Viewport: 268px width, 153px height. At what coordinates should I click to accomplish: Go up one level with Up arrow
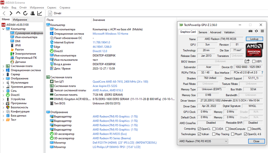click(18, 13)
